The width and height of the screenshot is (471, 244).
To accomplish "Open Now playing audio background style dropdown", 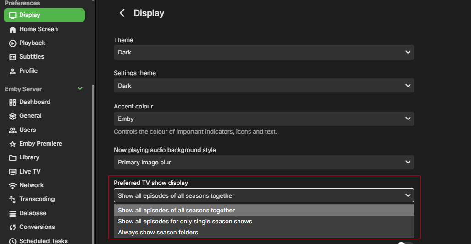I will 264,162.
